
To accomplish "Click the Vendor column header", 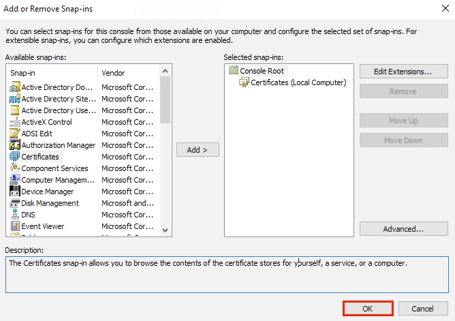I will pyautogui.click(x=129, y=72).
